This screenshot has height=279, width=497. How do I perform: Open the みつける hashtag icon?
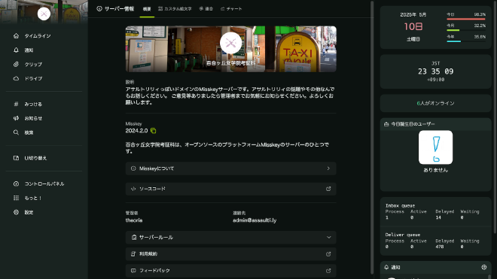(x=16, y=104)
